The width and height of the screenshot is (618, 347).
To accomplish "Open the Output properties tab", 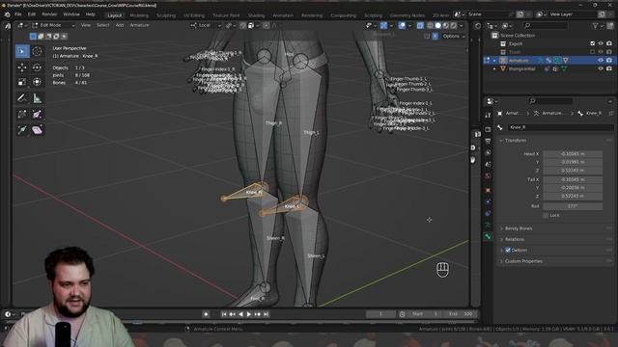I will pyautogui.click(x=488, y=141).
